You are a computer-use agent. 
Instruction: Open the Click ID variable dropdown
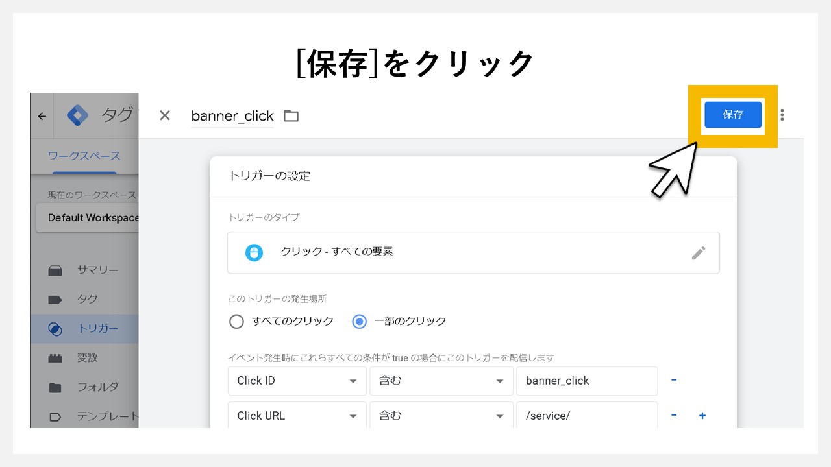point(296,381)
